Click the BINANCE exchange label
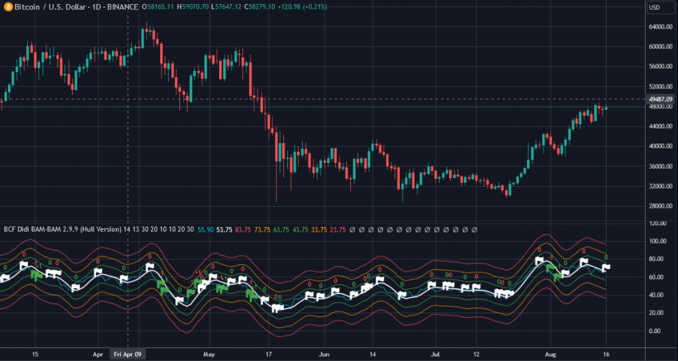 point(120,7)
